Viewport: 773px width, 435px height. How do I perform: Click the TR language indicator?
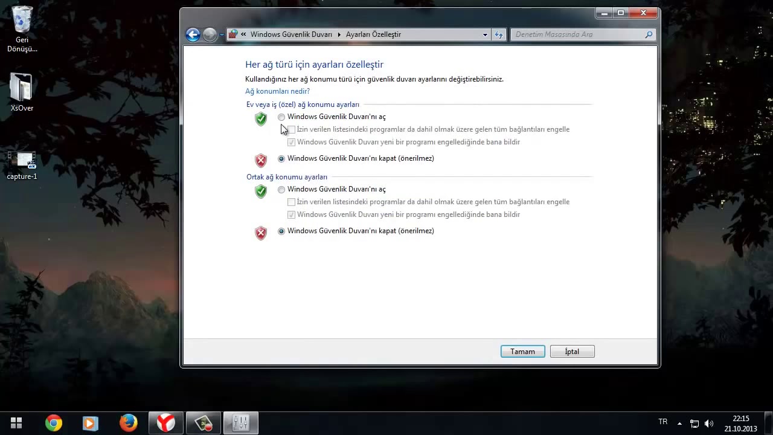point(662,421)
